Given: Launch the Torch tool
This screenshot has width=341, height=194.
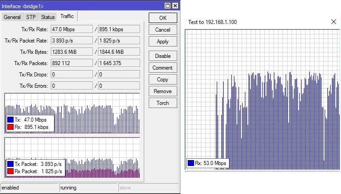Looking at the screenshot, I should [162, 103].
